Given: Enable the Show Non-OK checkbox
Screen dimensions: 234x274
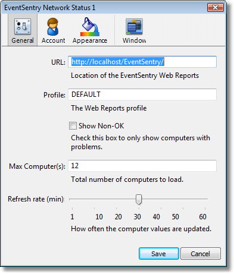Looking at the screenshot, I should click(x=73, y=126).
